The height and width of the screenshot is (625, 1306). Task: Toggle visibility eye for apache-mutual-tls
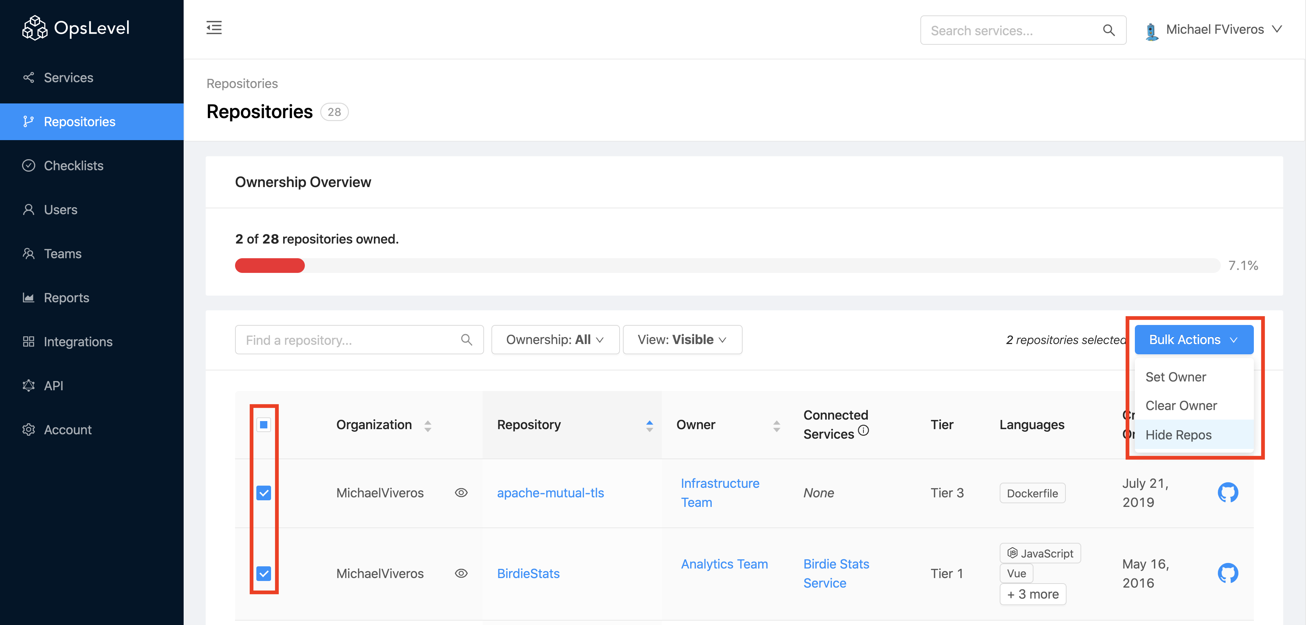[x=461, y=493]
